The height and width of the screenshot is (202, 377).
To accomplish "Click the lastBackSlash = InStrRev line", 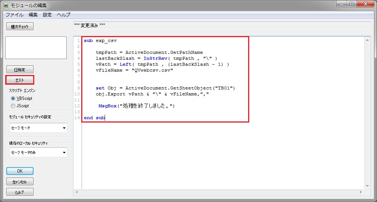I will [156, 58].
